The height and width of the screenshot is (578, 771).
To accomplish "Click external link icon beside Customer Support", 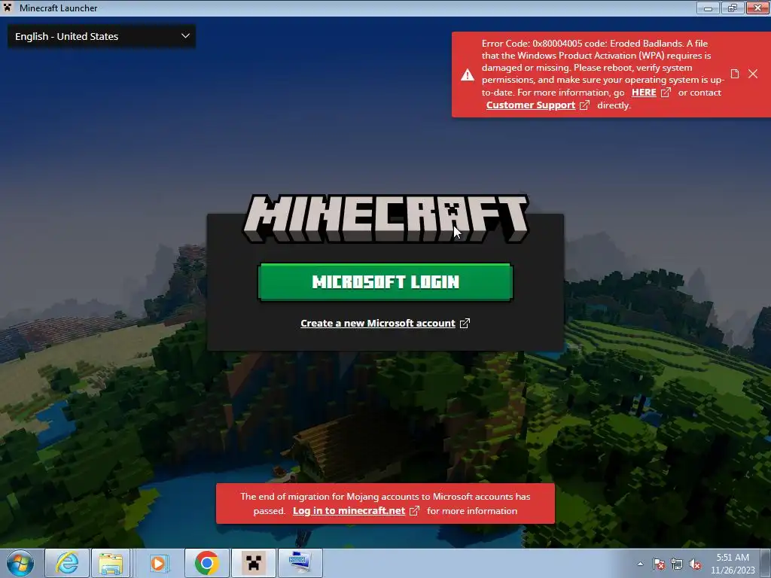I will [584, 105].
